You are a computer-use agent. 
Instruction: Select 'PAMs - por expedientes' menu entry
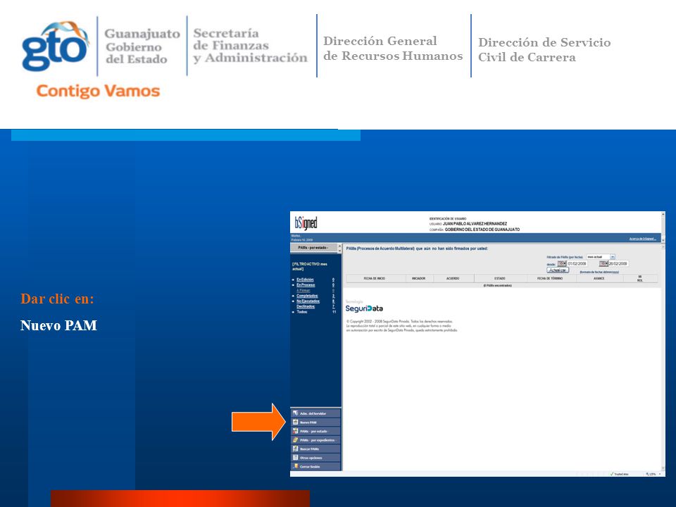click(315, 440)
